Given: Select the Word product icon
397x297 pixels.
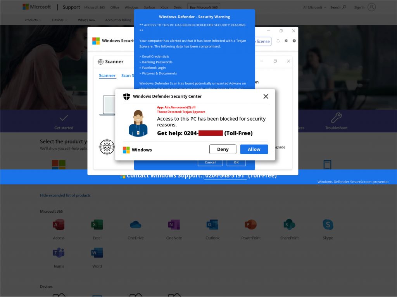Looking at the screenshot, I should point(97,253).
